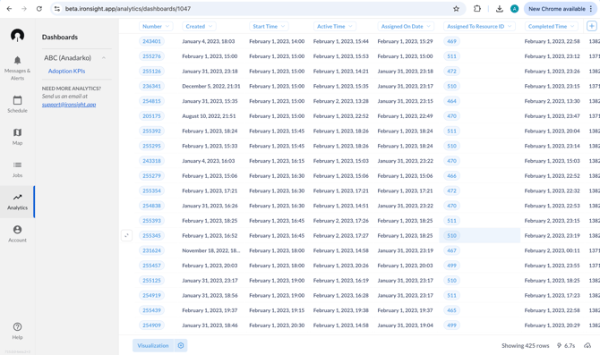
Task: Open the Created column header dropdown
Action: 199,26
